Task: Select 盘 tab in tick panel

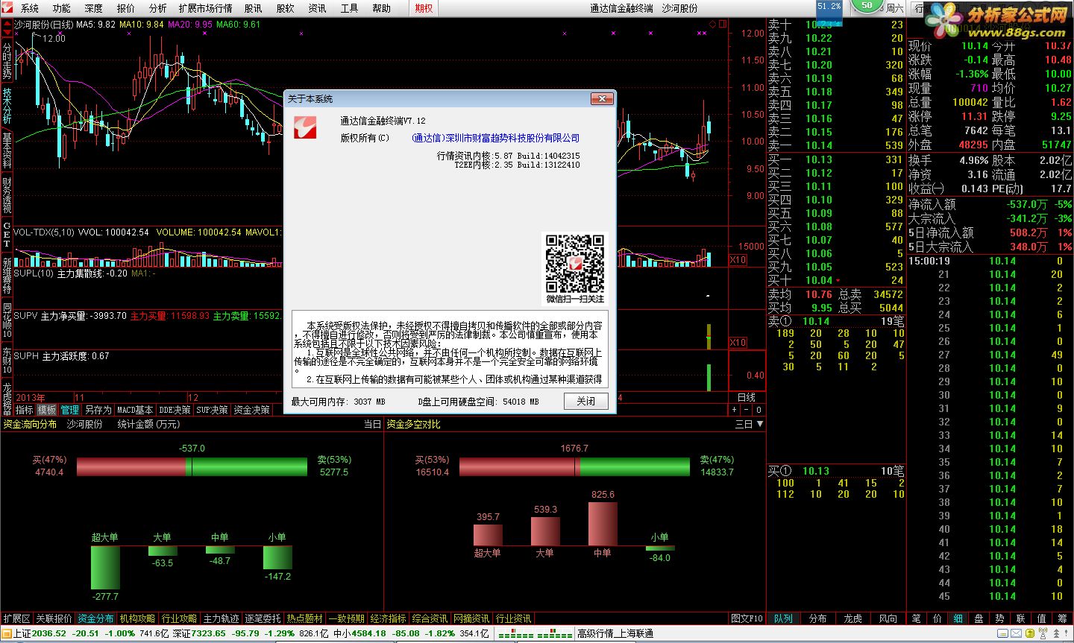Action: click(979, 618)
